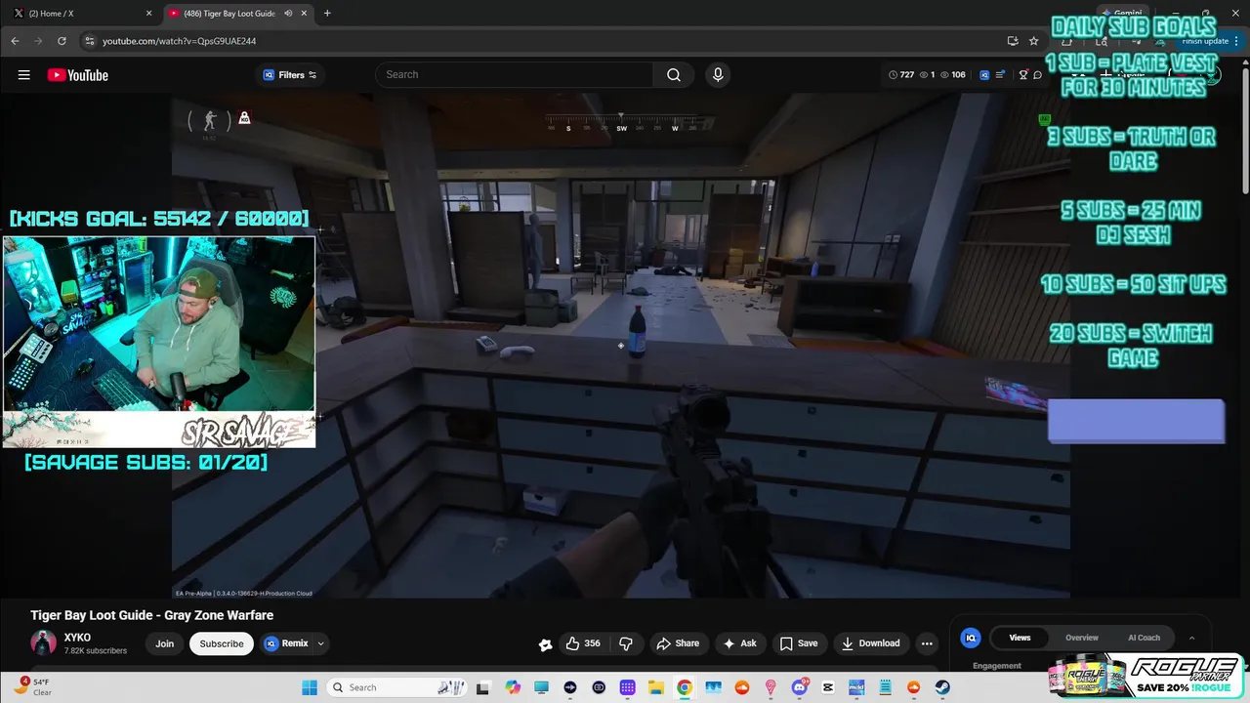Open Discord from the taskbar
Image resolution: width=1250 pixels, height=703 pixels.
click(x=800, y=687)
